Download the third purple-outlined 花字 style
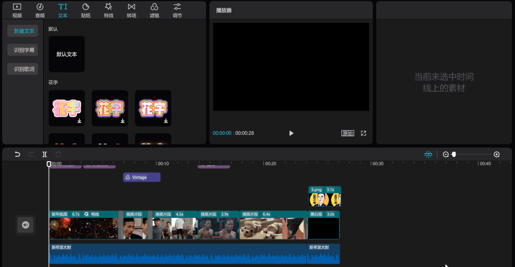 (166, 121)
